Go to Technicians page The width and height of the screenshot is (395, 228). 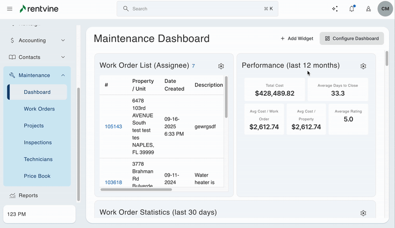click(39, 159)
